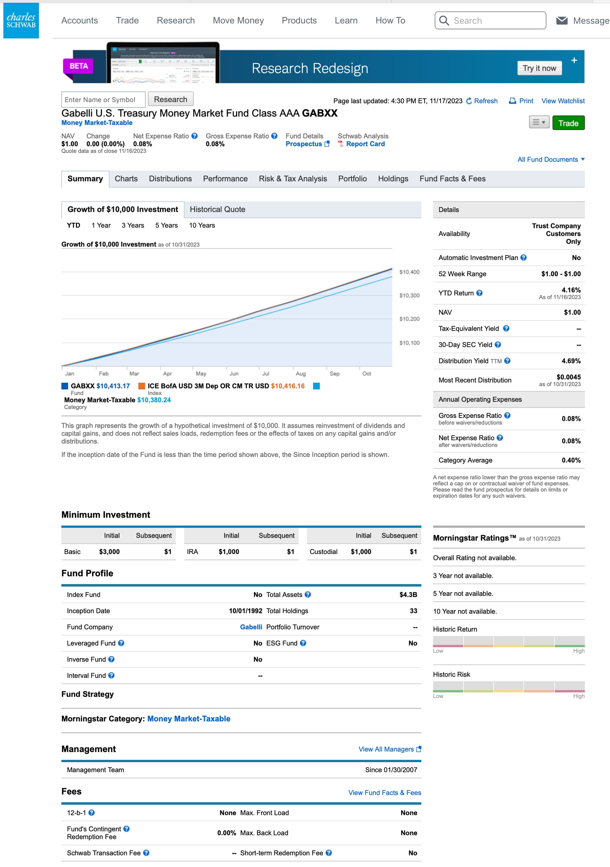Click help icon beside Schwab Transaction Fee
610x867 pixels.
click(x=146, y=853)
